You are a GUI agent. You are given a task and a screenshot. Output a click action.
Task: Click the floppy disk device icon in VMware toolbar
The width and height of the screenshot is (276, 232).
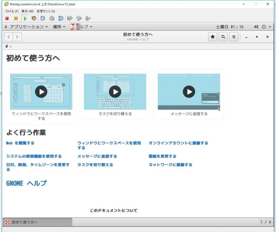(70, 18)
